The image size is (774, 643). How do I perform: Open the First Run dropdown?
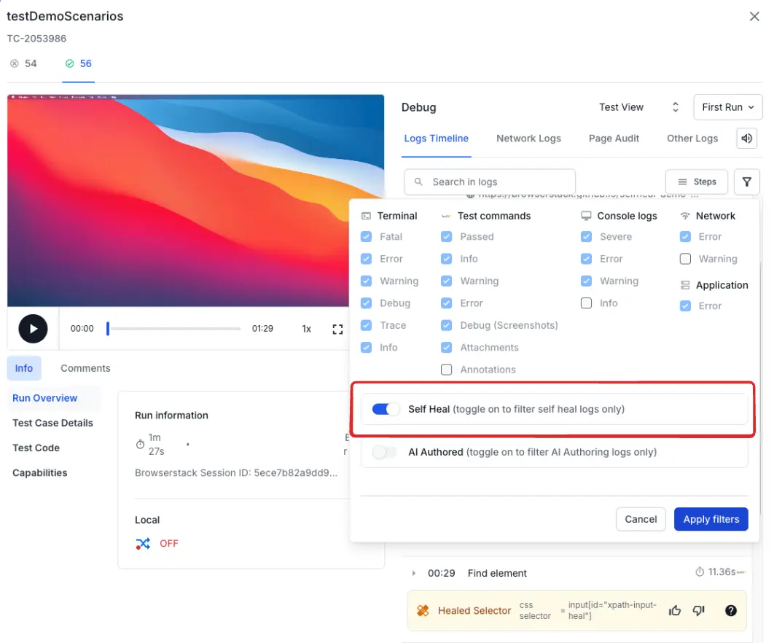(x=727, y=107)
